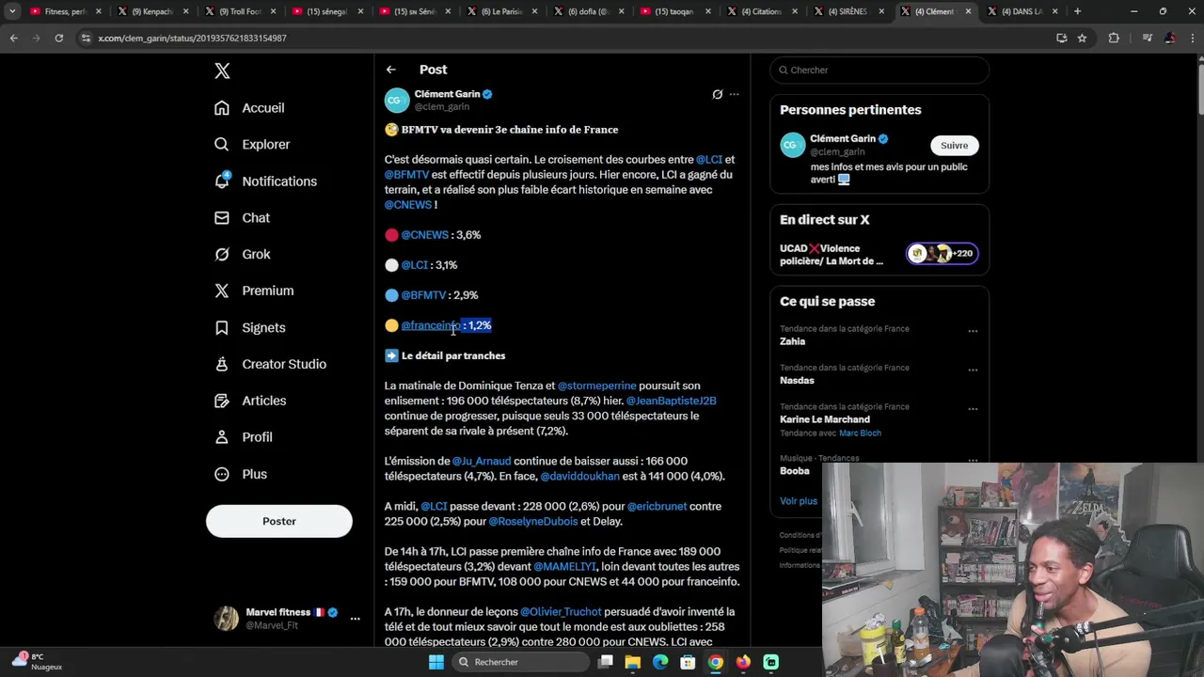Screen dimensions: 1204x677
Task: Open options for Nasdas trend
Action: (x=973, y=370)
